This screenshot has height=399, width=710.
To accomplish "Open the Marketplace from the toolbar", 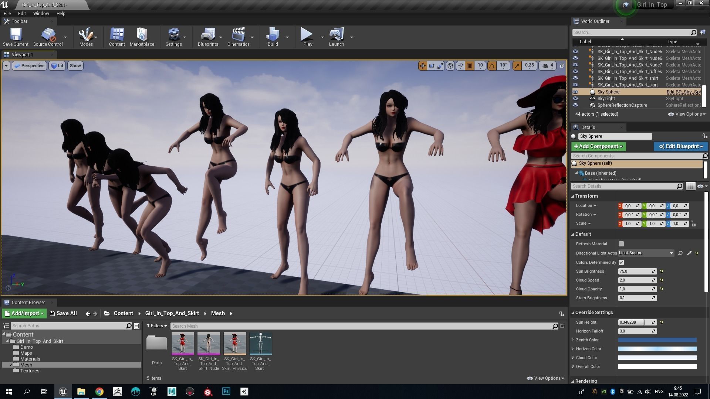I will coord(142,37).
